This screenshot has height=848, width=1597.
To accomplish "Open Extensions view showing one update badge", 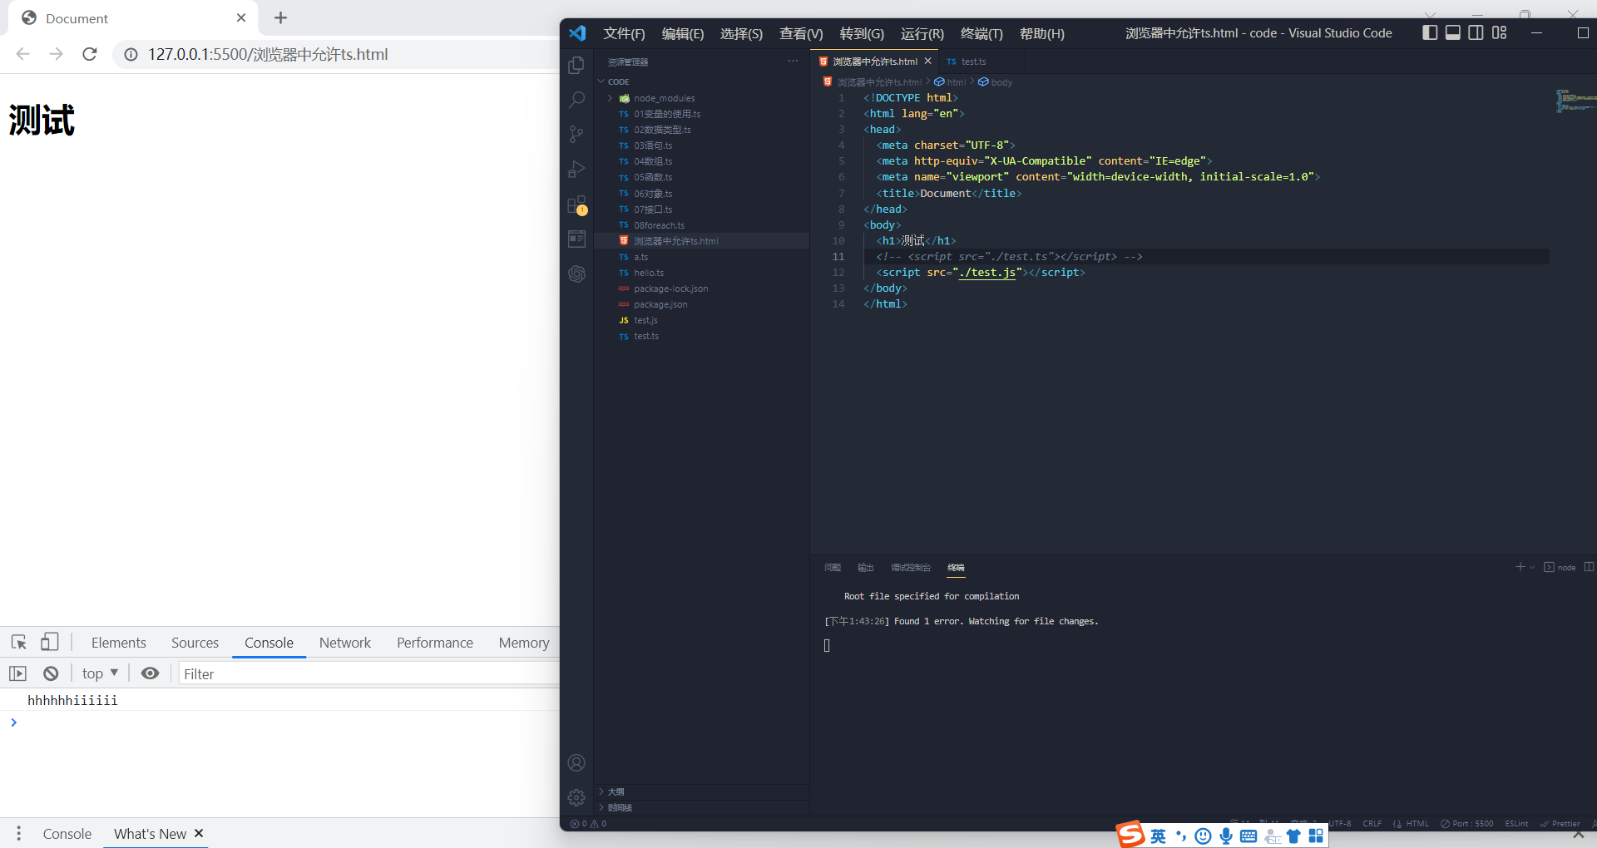I will coord(576,205).
